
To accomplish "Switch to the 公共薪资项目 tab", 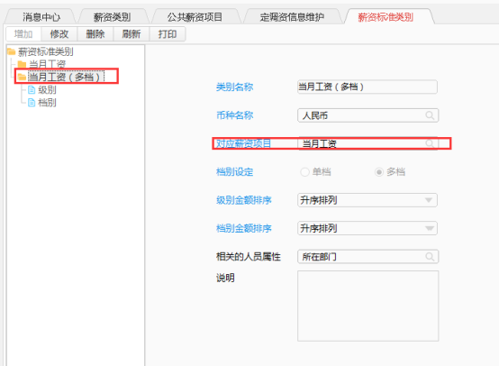I will (195, 17).
